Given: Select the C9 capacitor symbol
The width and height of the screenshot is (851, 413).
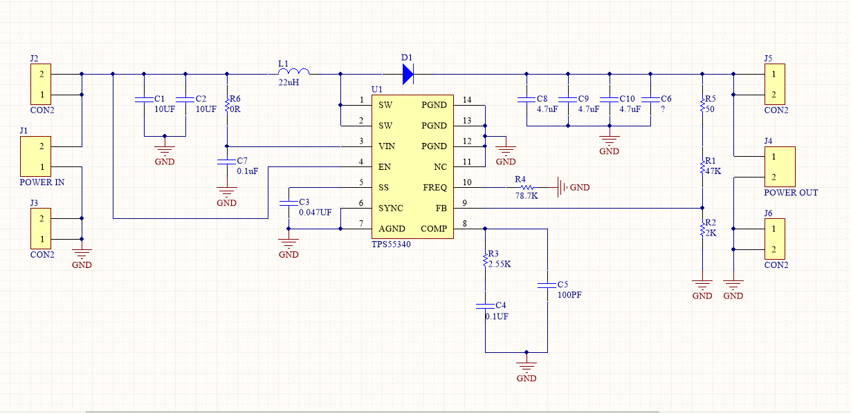Looking at the screenshot, I should coord(567,99).
